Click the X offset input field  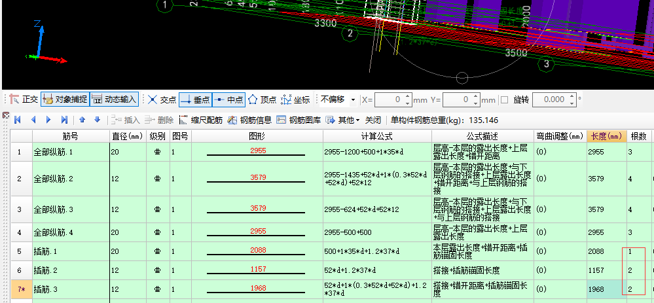coord(390,99)
